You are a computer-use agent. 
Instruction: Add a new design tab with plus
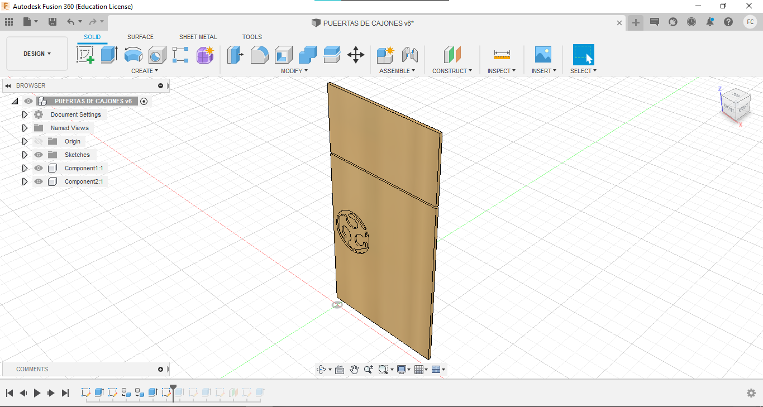pyautogui.click(x=635, y=22)
